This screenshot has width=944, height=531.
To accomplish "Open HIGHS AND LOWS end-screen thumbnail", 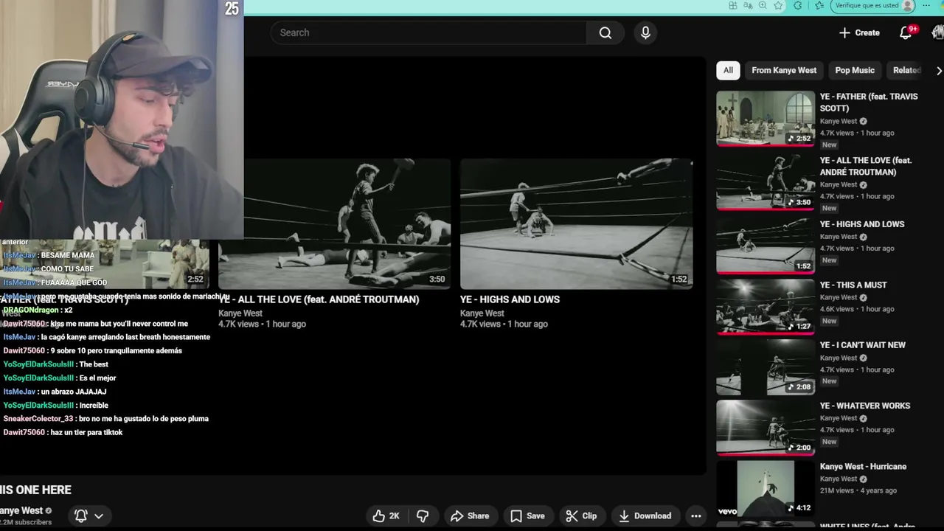I will click(576, 223).
